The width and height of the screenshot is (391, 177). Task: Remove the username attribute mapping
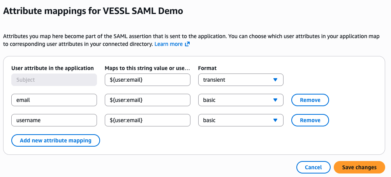click(310, 120)
